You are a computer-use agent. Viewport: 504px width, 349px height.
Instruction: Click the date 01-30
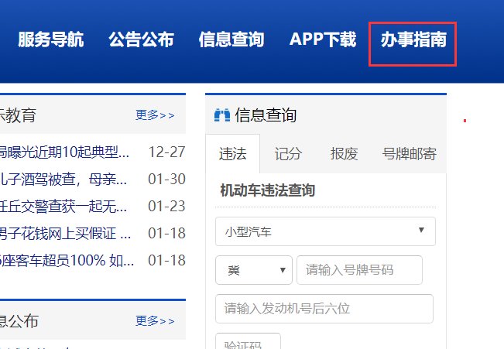[166, 179]
